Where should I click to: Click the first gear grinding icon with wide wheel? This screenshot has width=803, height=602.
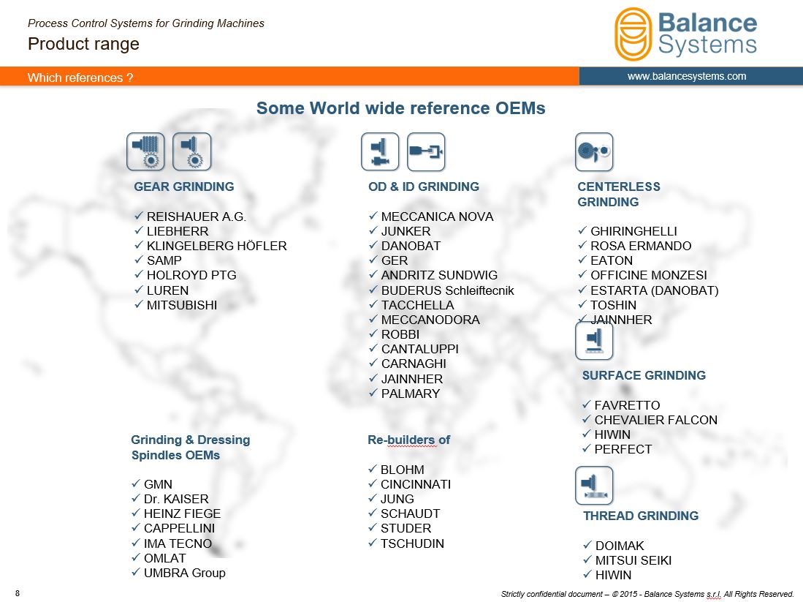[x=146, y=151]
